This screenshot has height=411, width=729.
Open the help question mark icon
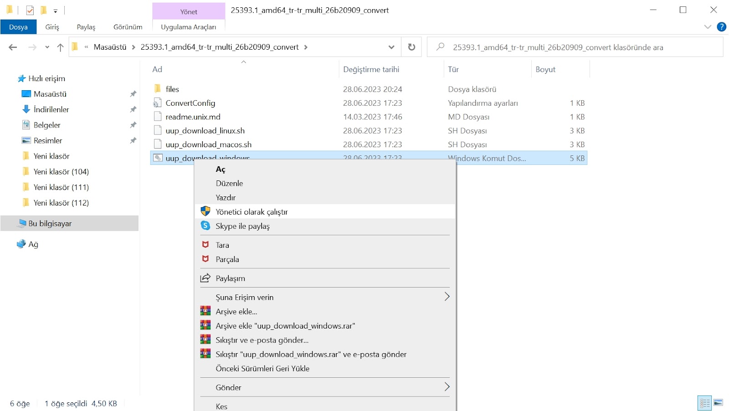(721, 27)
